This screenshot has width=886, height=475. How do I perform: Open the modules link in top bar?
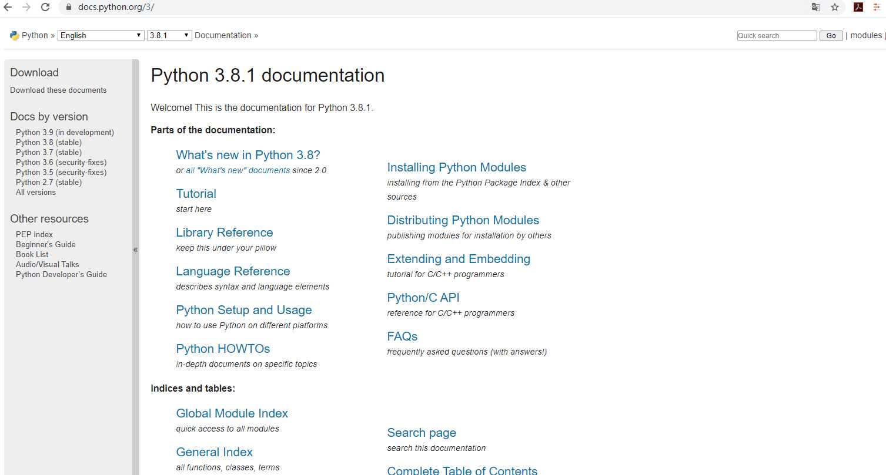tap(866, 35)
